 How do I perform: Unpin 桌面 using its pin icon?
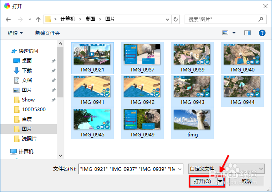coord(53,61)
